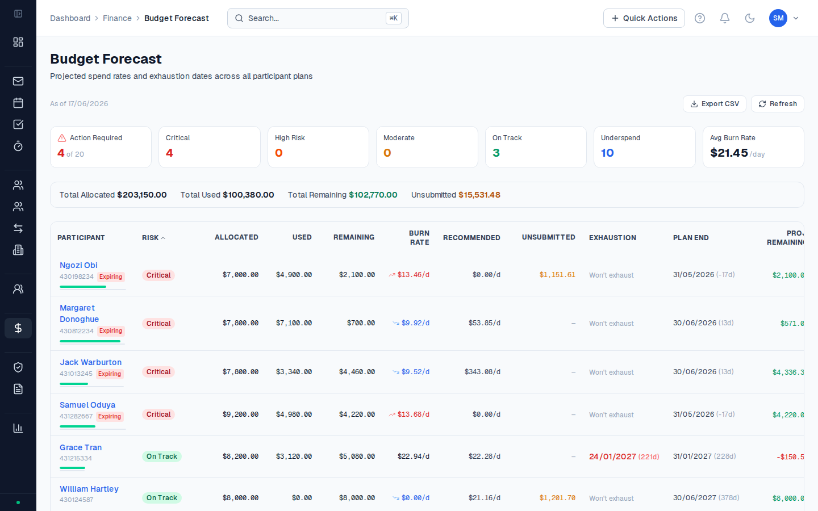
Task: Open the calendar sidebar icon
Action: pos(18,103)
